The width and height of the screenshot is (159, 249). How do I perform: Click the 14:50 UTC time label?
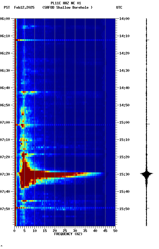(124, 105)
